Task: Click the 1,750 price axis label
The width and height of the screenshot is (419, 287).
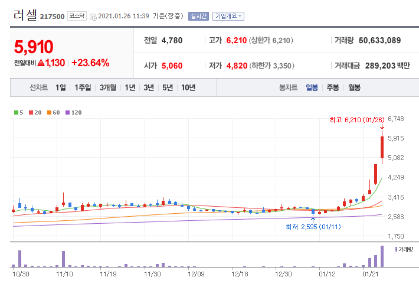Action: click(396, 236)
